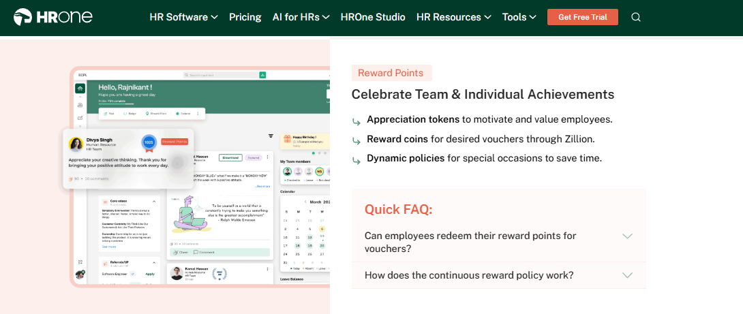The image size is (743, 314).
Task: Click the Referrals/IJP section icon
Action: [x=105, y=264]
